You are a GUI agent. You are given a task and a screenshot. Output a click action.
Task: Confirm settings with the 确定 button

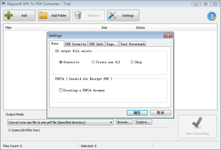coord(137,113)
